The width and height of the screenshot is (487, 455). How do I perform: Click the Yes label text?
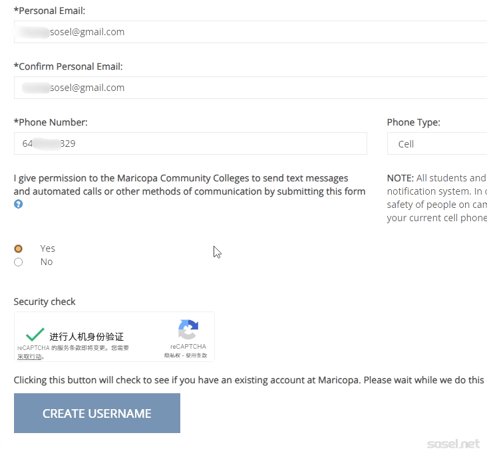tap(47, 248)
